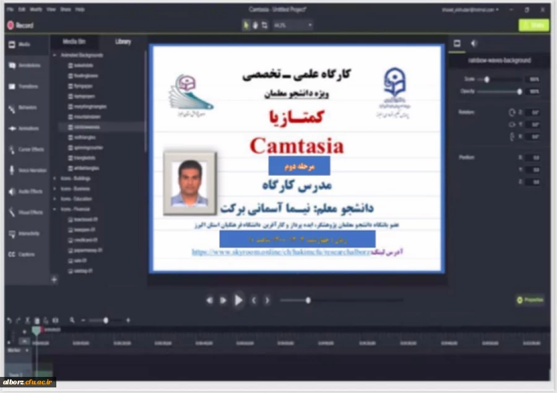The width and height of the screenshot is (557, 393).
Task: Toggle the Record button
Action: (17, 25)
